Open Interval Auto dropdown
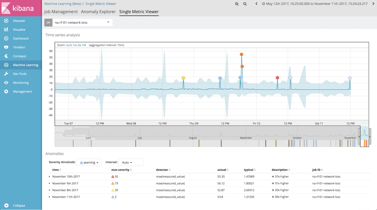This screenshot has width=377, height=210. [x=131, y=162]
